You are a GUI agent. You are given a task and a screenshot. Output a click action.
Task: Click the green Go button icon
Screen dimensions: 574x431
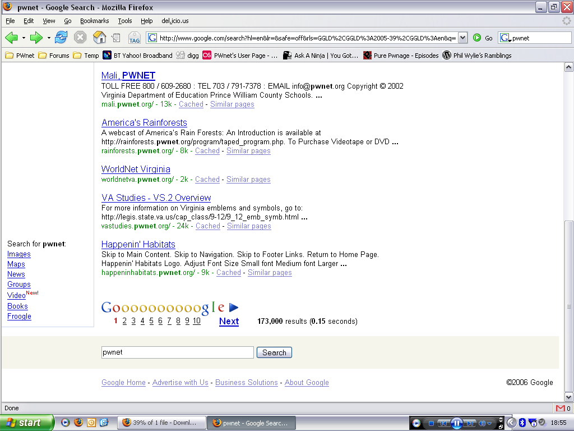click(x=477, y=38)
